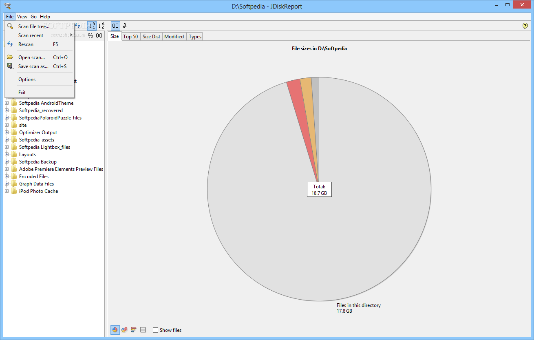Click the Encoded Files folder icon
The width and height of the screenshot is (534, 340).
14,177
